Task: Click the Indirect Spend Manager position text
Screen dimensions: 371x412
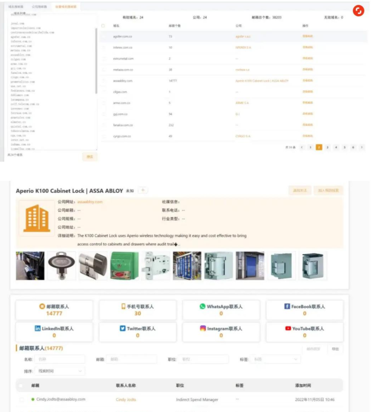Action: click(x=197, y=400)
